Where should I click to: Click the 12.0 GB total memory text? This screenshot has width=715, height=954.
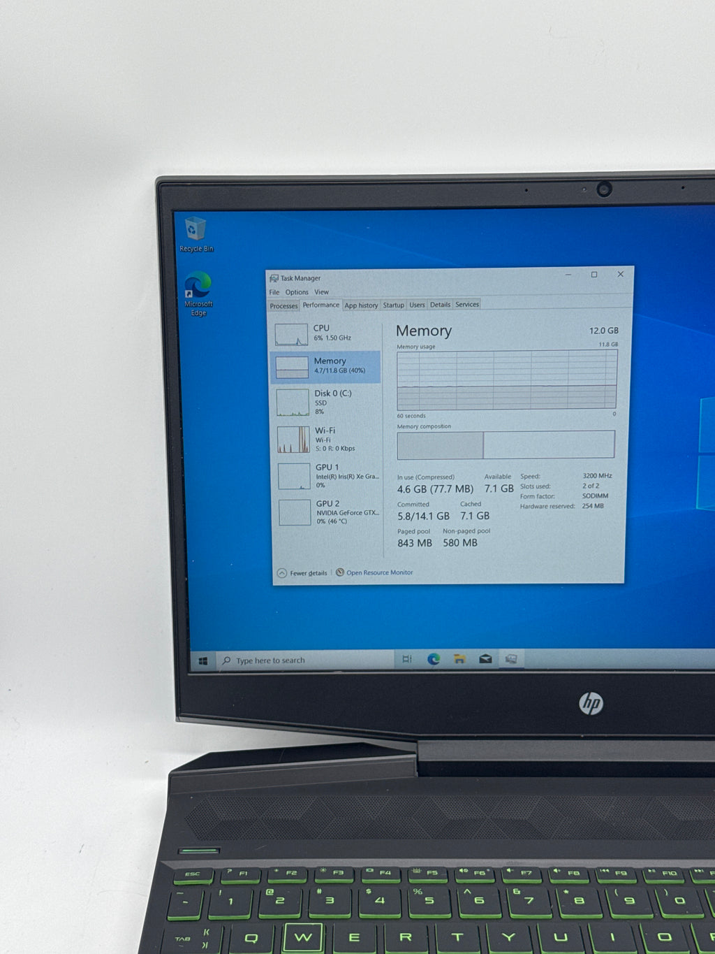click(x=604, y=331)
